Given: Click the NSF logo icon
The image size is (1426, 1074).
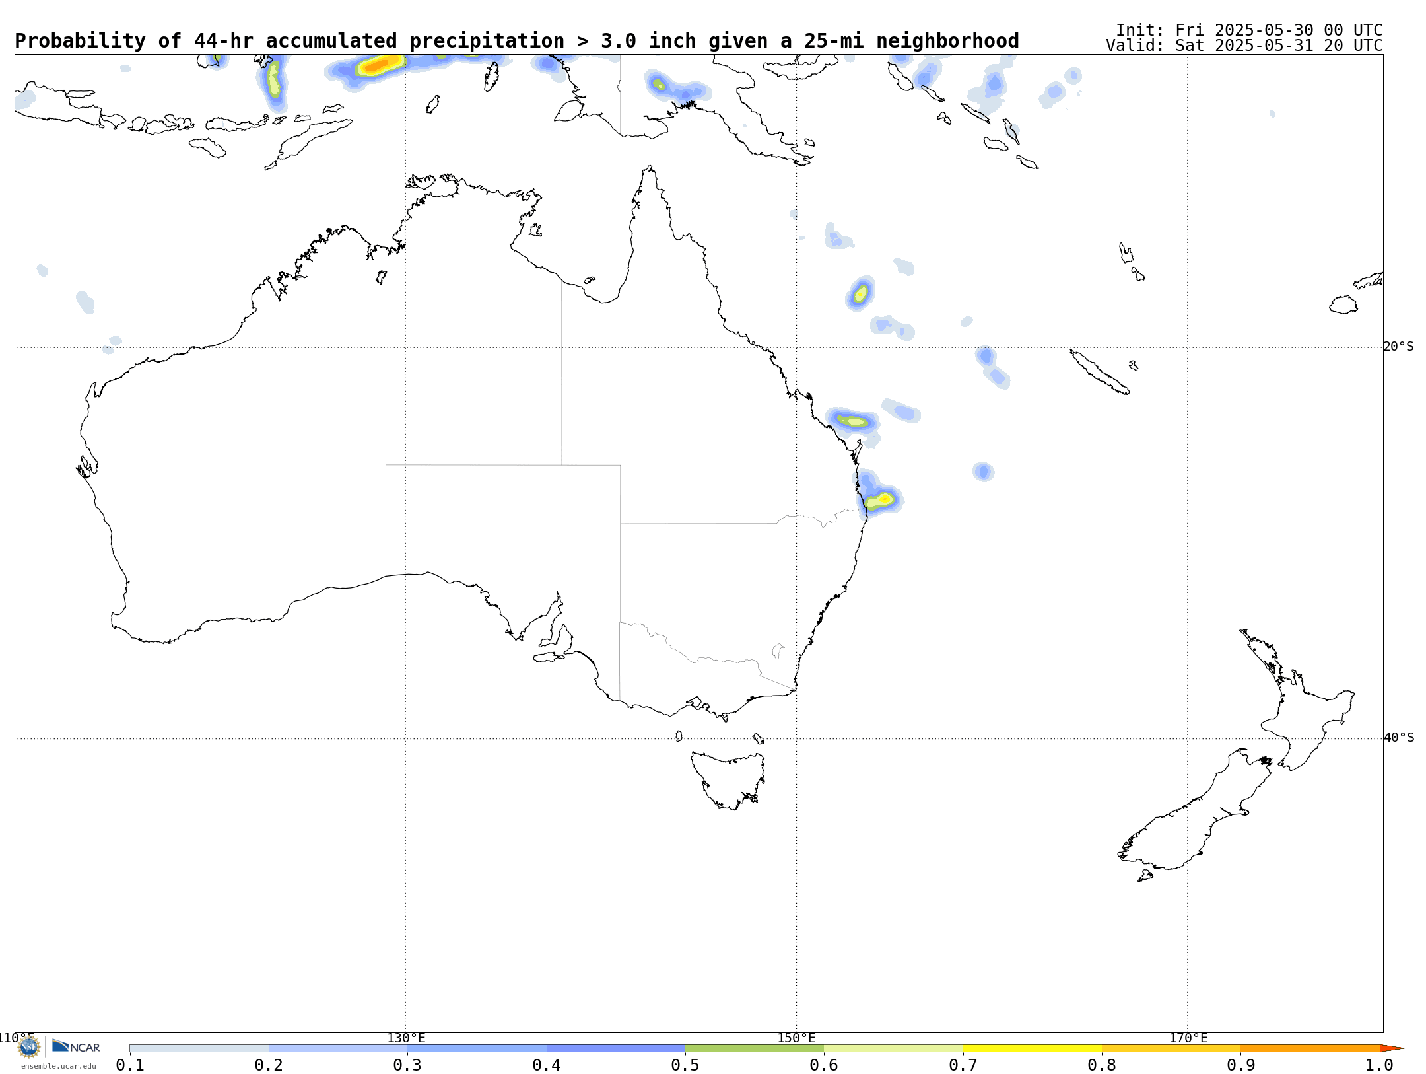Looking at the screenshot, I should [x=29, y=1047].
